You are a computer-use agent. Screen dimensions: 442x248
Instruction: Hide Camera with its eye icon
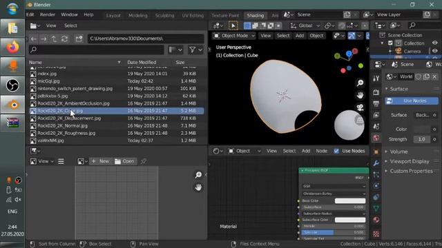(434, 51)
